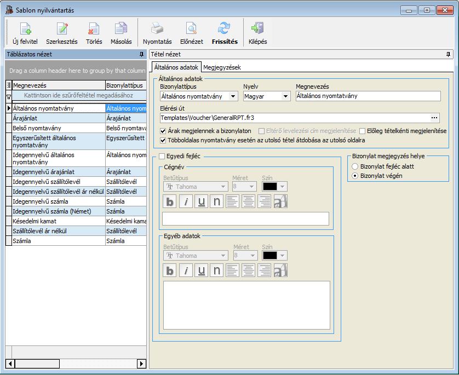Sort by the Megnevezés column header
Viewport: 459px width, 375px height.
[x=59, y=85]
